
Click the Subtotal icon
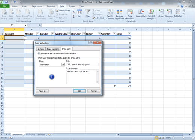[x=177, y=13]
